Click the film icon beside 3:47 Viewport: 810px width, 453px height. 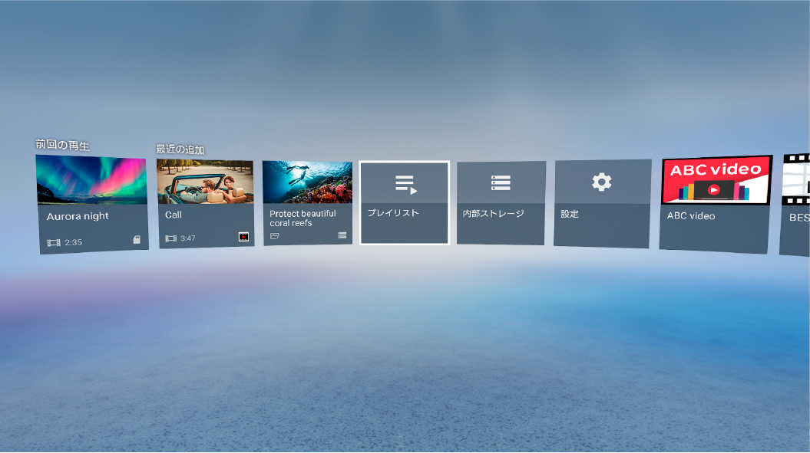[x=171, y=238]
